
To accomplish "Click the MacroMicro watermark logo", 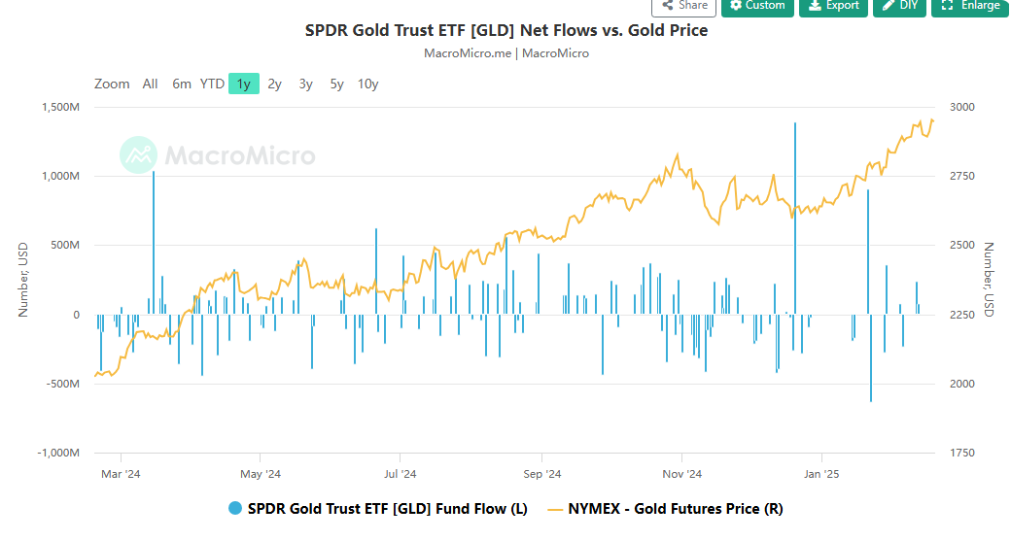I will [x=218, y=155].
